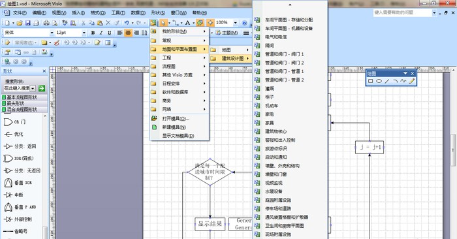Select the Connector tool
Screen dimensions: 457x239
(176, 23)
